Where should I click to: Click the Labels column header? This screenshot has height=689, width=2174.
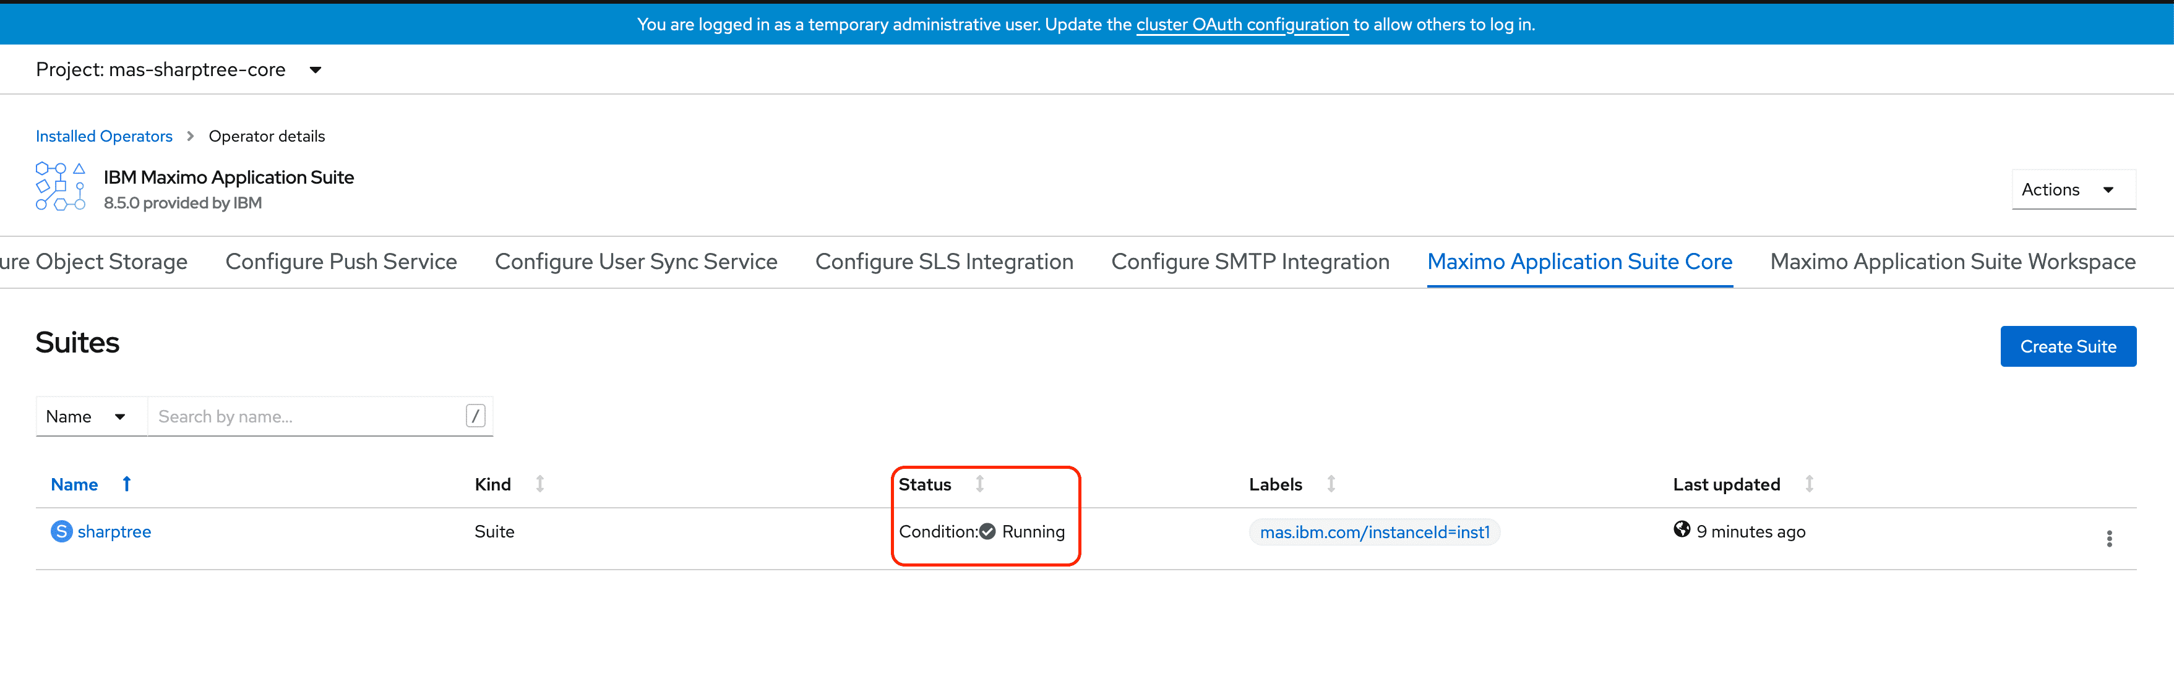coord(1275,485)
